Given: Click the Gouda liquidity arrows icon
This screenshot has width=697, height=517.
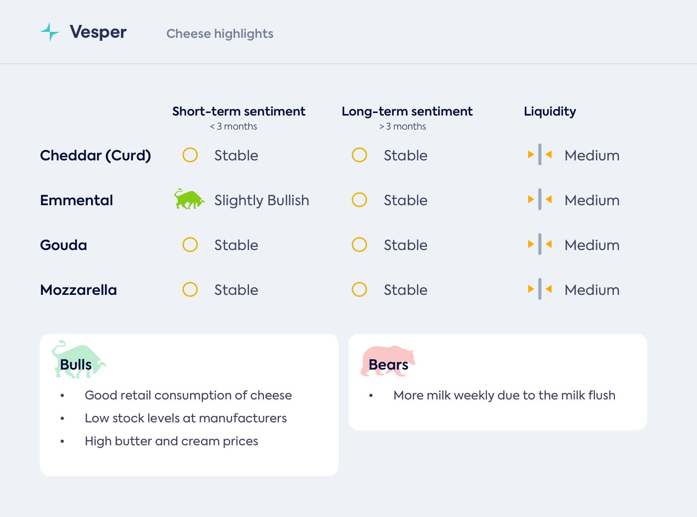Looking at the screenshot, I should (x=540, y=245).
